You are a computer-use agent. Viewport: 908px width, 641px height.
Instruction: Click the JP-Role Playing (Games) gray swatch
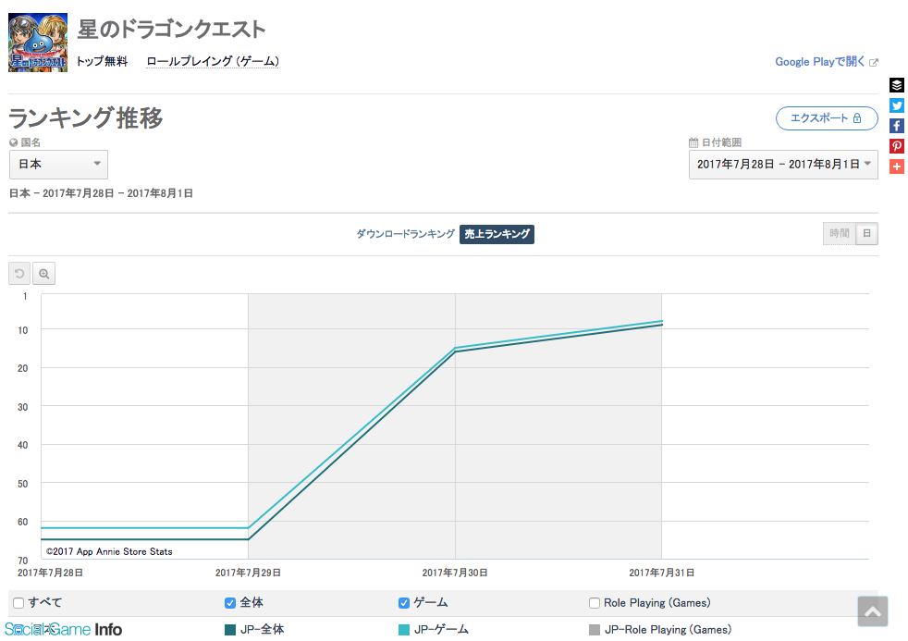click(595, 630)
